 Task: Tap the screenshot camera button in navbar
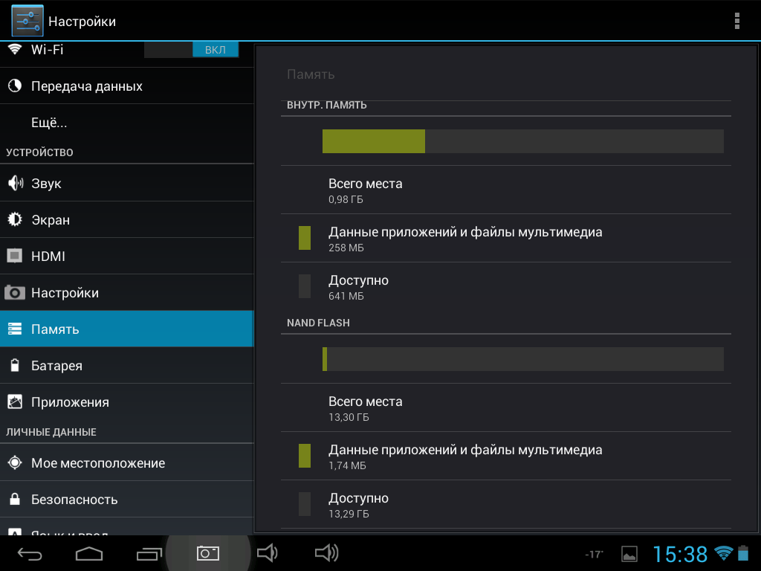(x=207, y=553)
